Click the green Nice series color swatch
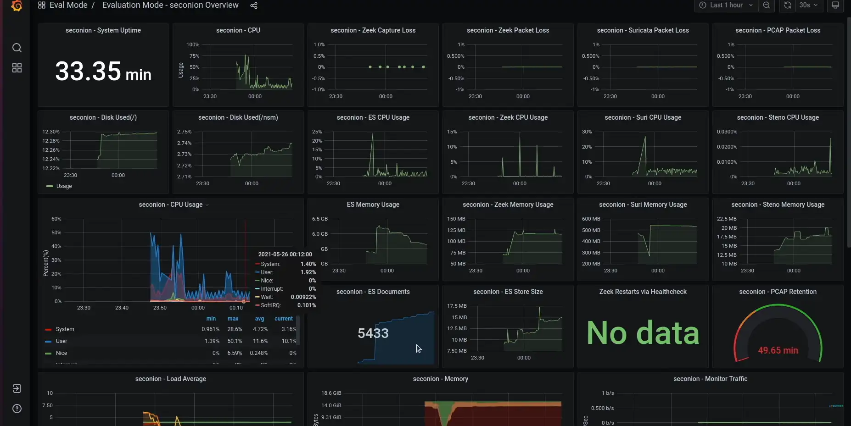This screenshot has width=851, height=426. coord(49,353)
